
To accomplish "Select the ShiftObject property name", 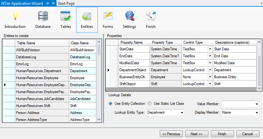I will [x=134, y=84].
